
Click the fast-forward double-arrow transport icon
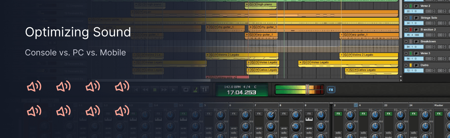[x=164, y=90]
